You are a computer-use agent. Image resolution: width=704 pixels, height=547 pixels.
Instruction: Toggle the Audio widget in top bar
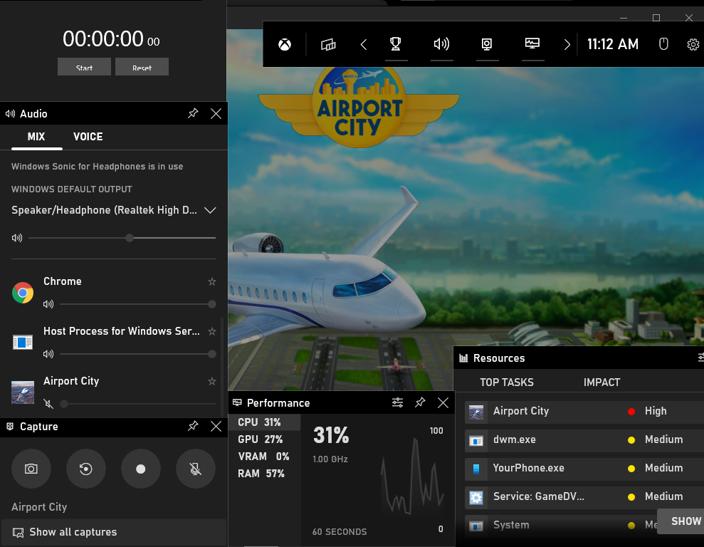[x=441, y=44]
